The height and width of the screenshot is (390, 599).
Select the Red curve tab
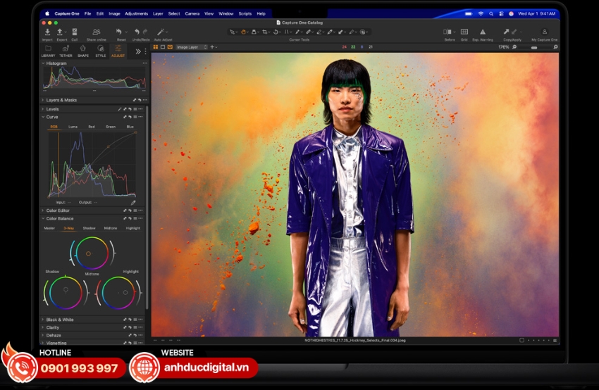coord(92,127)
